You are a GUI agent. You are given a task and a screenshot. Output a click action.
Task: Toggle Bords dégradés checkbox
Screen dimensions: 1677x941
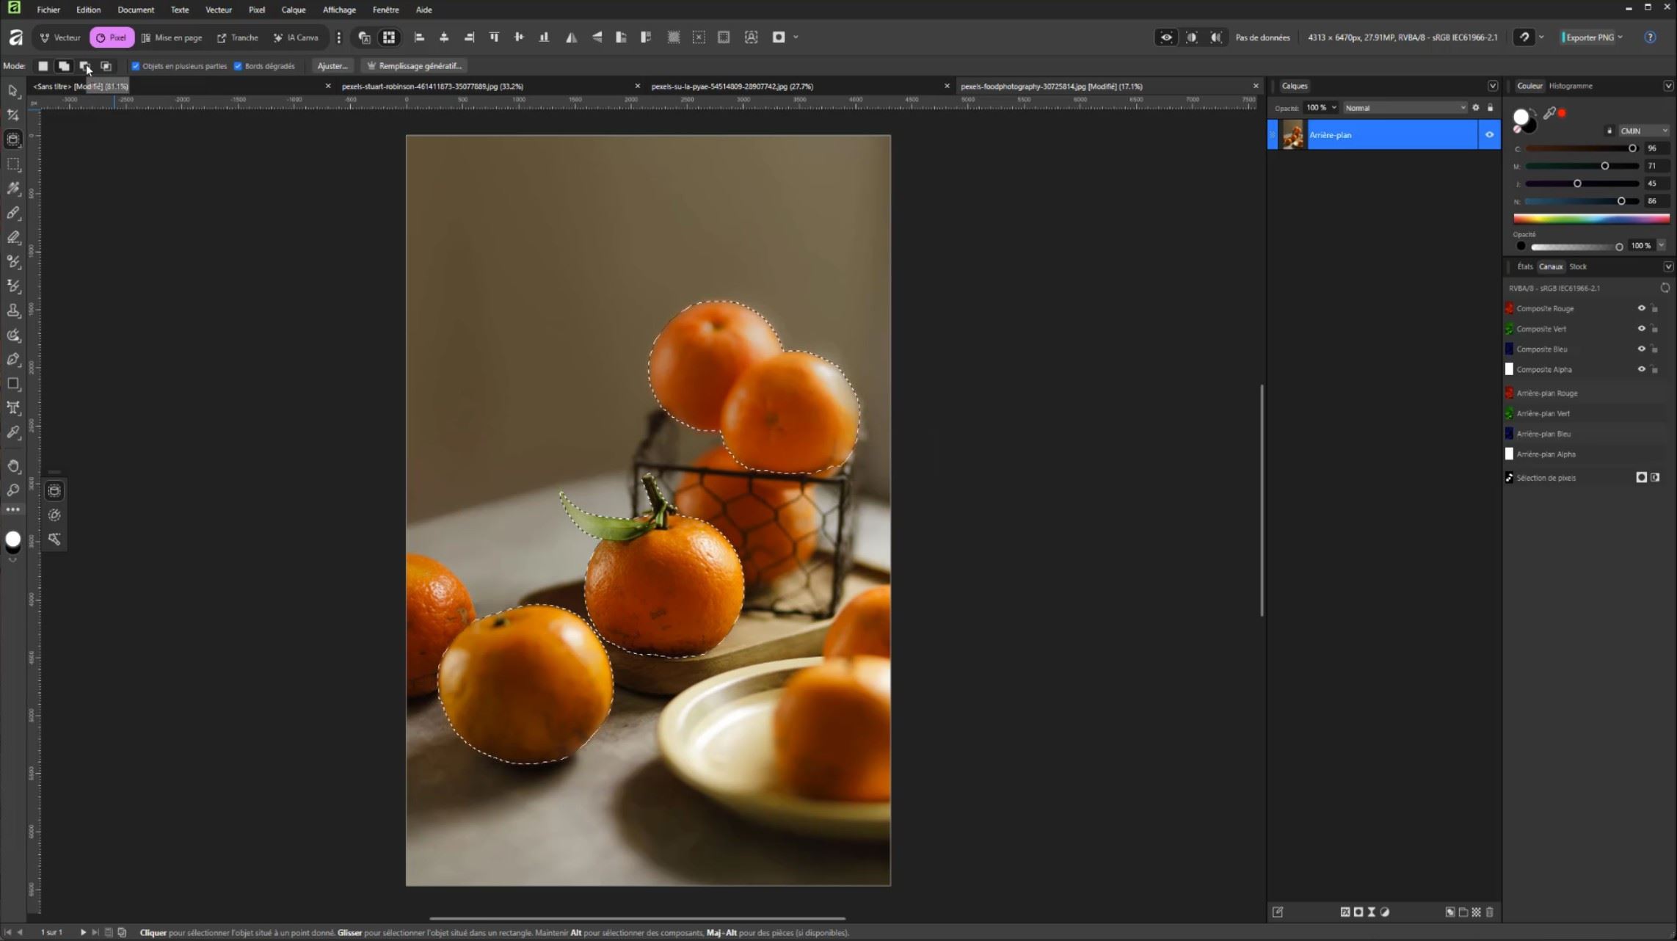coord(238,66)
